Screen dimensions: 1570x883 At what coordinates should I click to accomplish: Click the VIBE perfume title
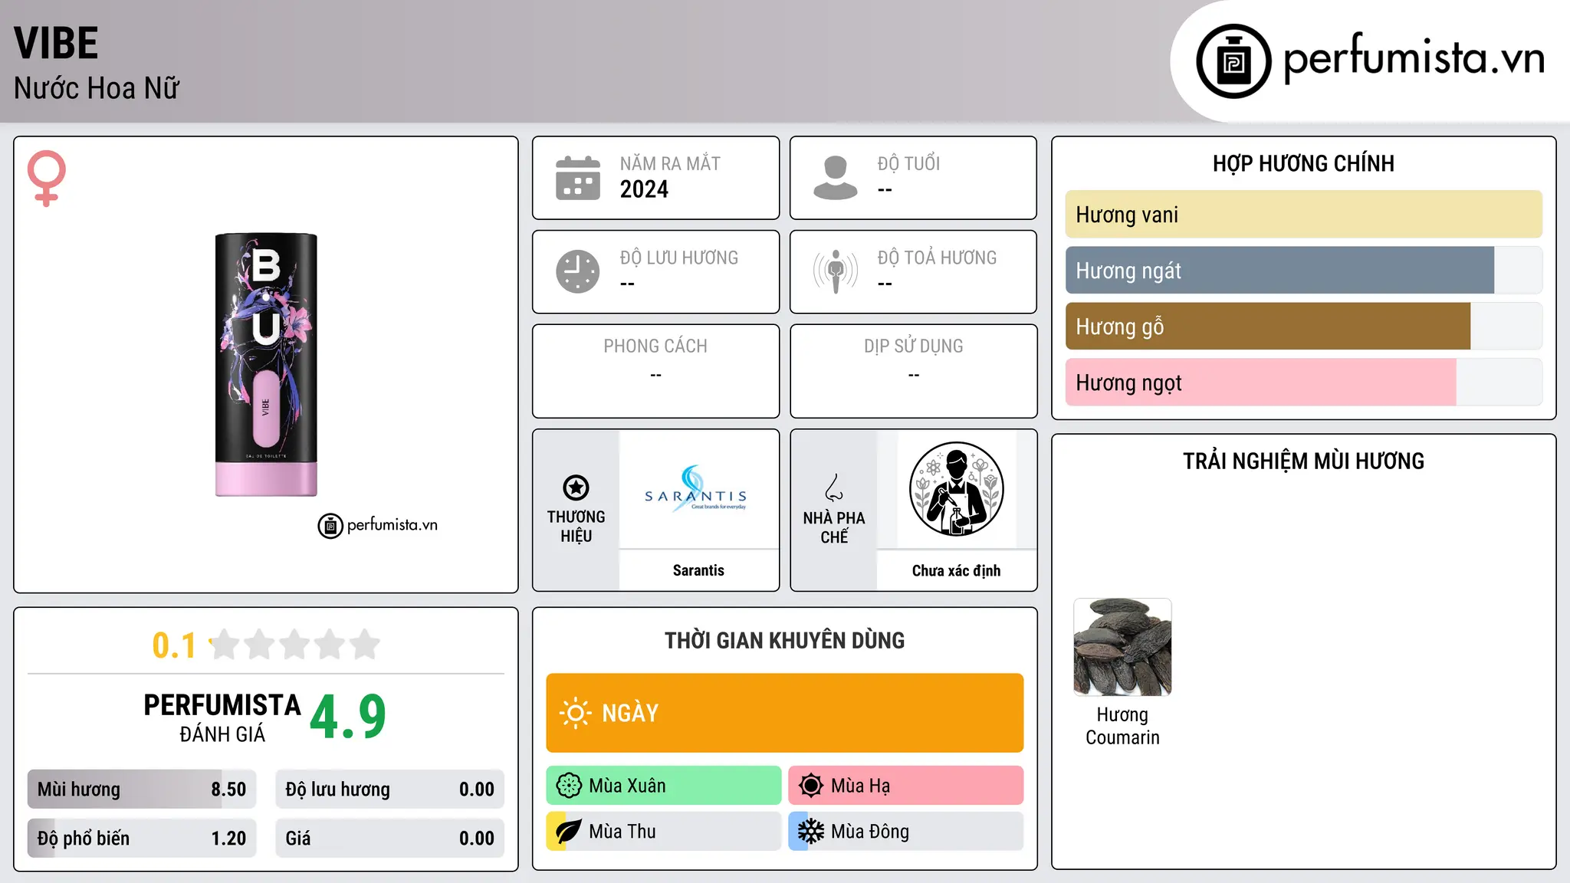pyautogui.click(x=56, y=43)
